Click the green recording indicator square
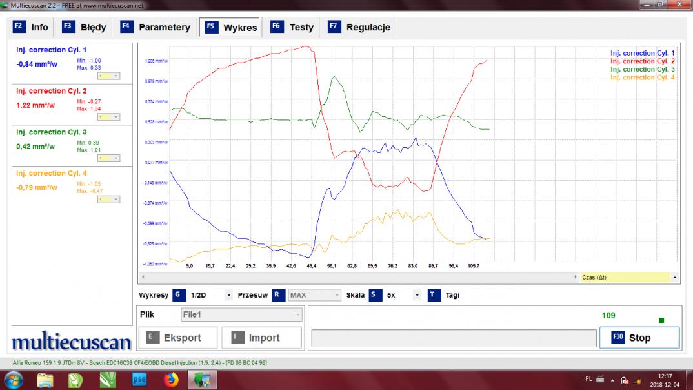693x390 pixels. [x=661, y=320]
